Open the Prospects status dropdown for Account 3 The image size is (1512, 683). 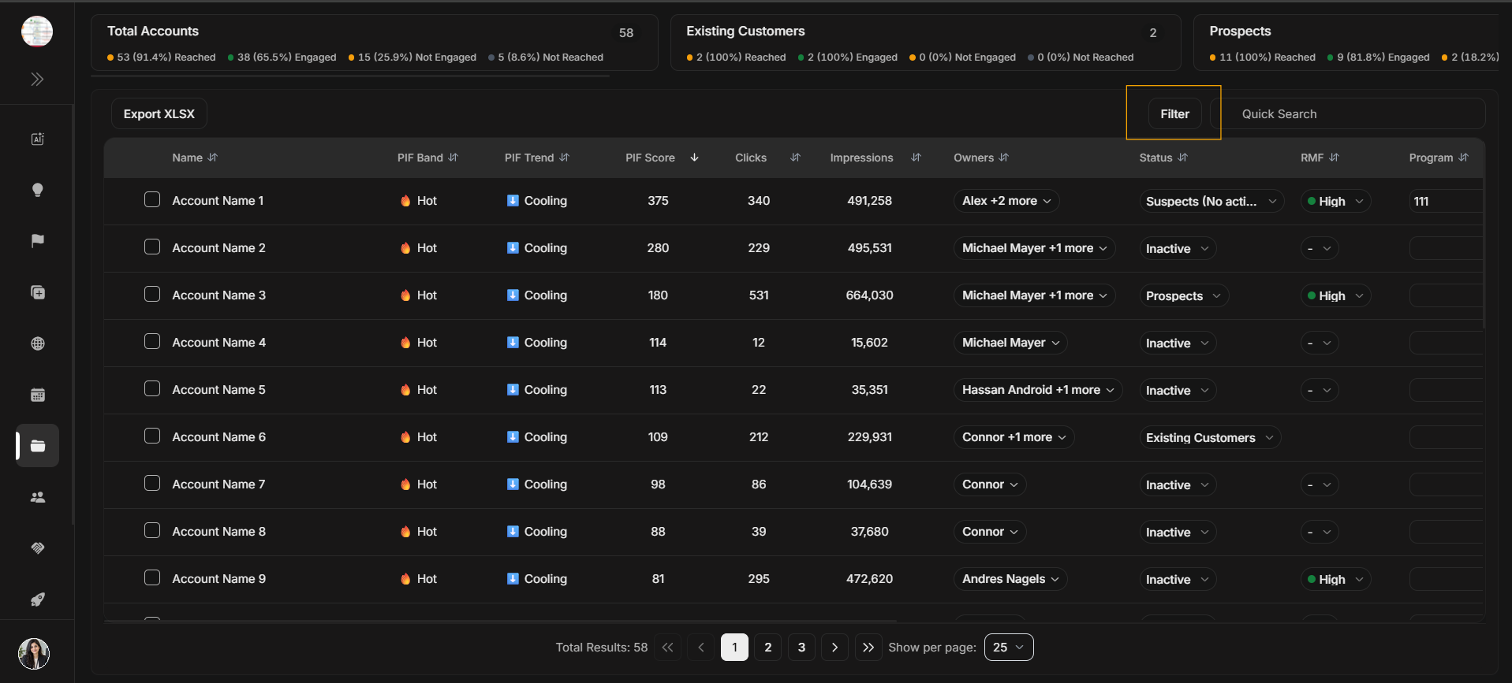[x=1184, y=295]
